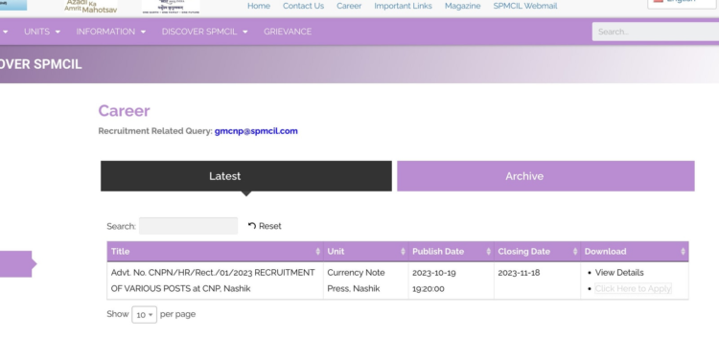Sort table by Title column
719x359 pixels.
click(x=215, y=252)
